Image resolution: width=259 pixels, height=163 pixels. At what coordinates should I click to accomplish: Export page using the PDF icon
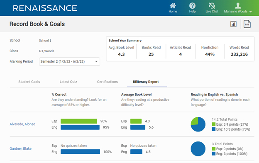247,24
